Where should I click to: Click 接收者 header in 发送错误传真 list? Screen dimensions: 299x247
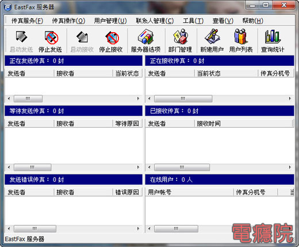[x=83, y=192]
